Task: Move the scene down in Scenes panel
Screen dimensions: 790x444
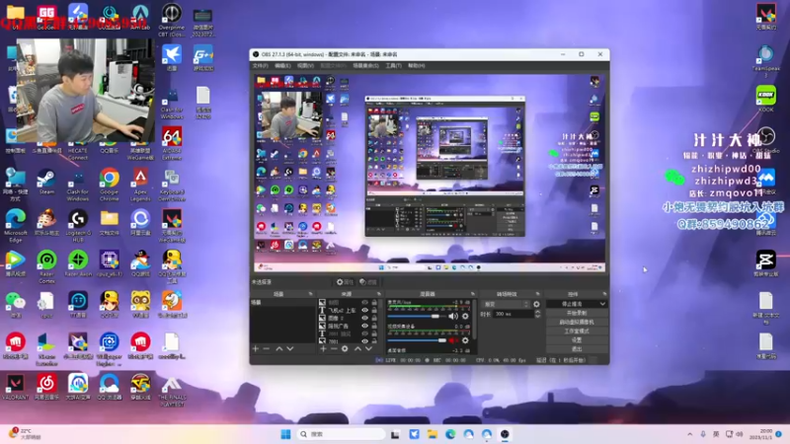Action: point(290,348)
